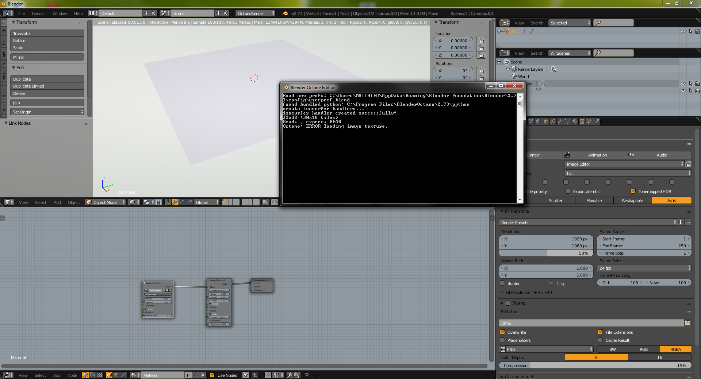The image size is (701, 379).
Task: Go to parent node tree icon
Action: click(x=255, y=375)
